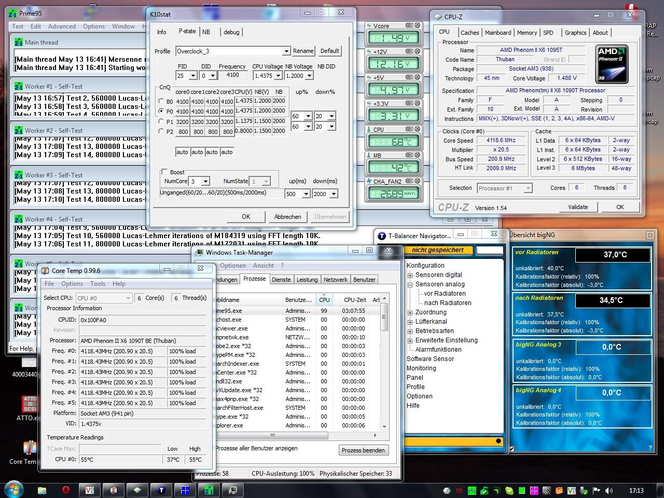
Task: Open Opera browser from taskbar
Action: (66, 490)
